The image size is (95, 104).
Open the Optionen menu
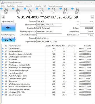21,6
